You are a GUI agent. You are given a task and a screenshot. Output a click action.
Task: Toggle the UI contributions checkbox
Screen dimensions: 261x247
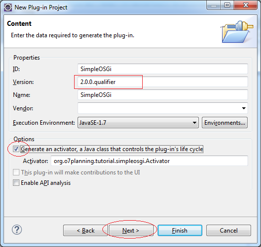click(16, 172)
